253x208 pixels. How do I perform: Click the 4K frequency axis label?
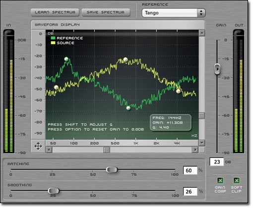[177, 143]
